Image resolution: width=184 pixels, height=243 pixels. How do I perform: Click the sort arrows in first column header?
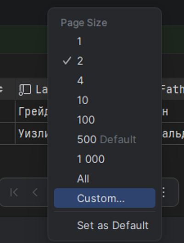point(1,89)
